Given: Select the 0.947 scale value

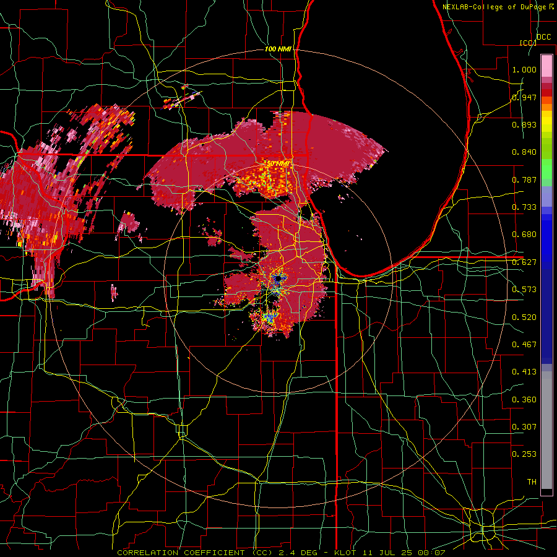Looking at the screenshot, I should tap(524, 97).
